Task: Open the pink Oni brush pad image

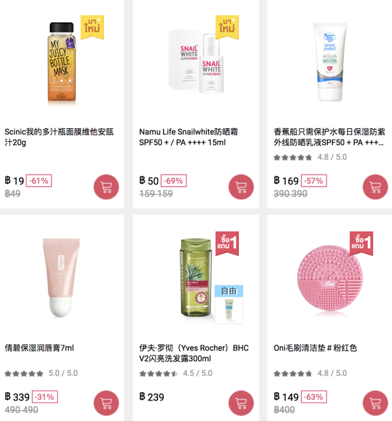Action: point(330,280)
